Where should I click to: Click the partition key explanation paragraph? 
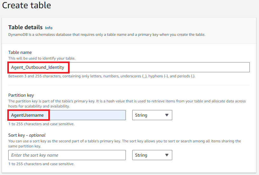[127, 104]
